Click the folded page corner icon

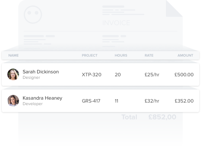174,8
